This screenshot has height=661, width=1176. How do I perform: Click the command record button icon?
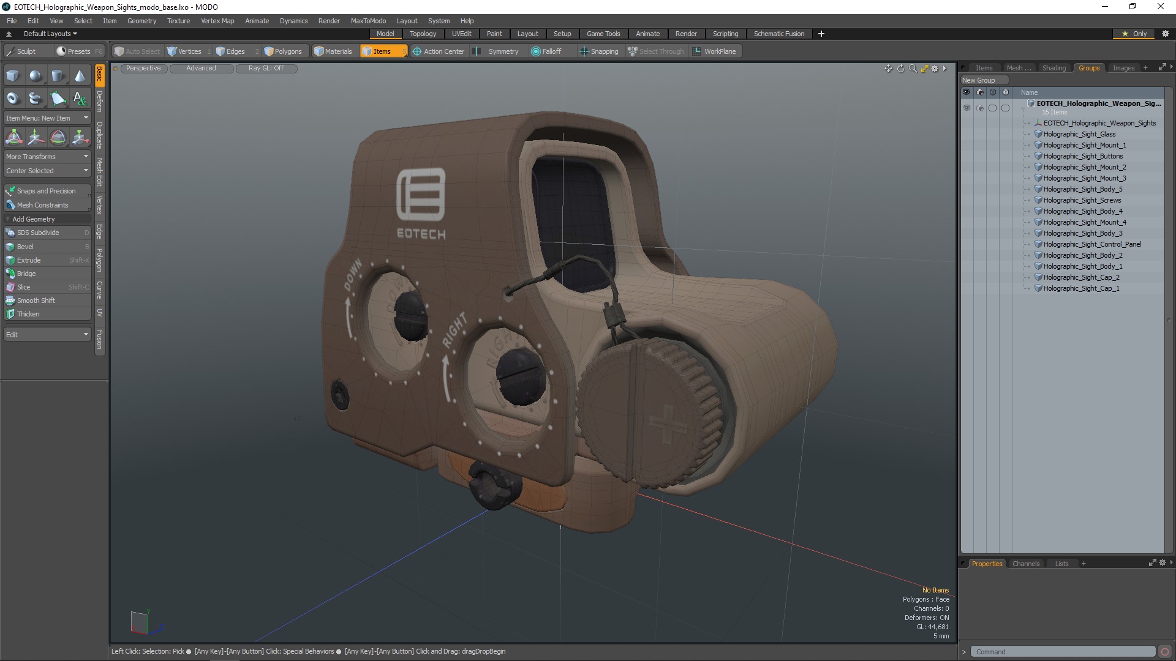pyautogui.click(x=1165, y=652)
